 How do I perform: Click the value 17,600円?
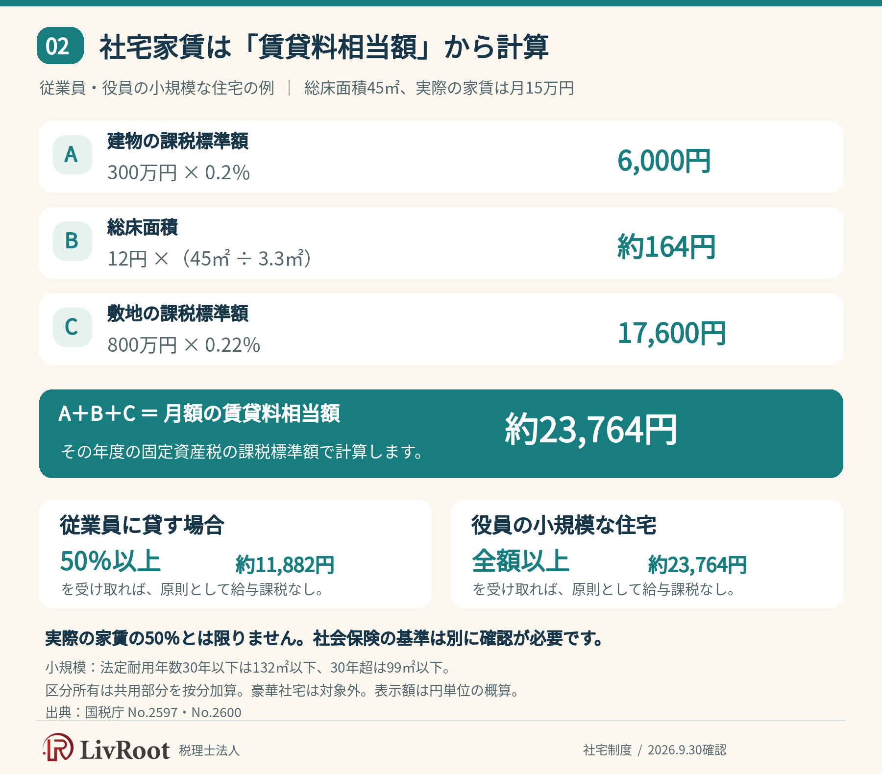[672, 333]
